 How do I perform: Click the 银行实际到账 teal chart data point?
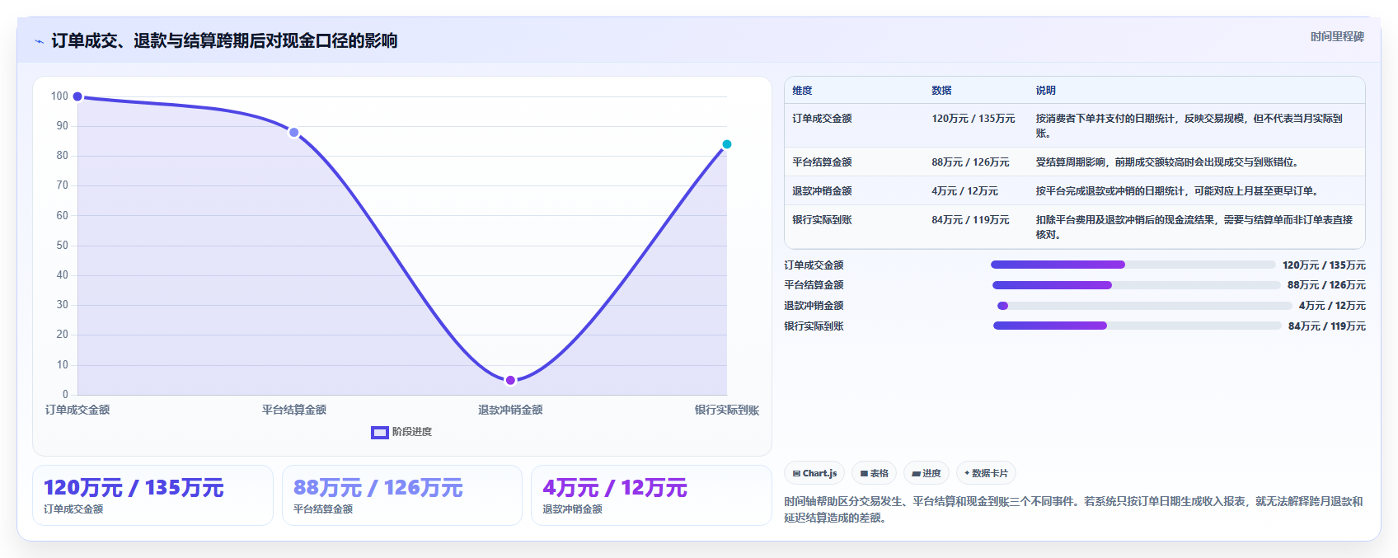[x=727, y=144]
